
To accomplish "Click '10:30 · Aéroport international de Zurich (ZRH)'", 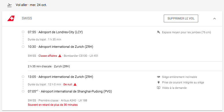I will pos(61,47).
